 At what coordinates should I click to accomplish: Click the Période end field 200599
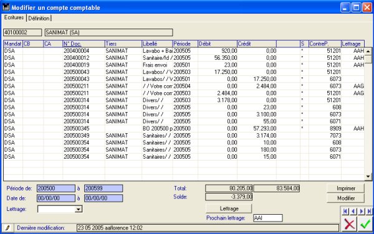point(103,189)
